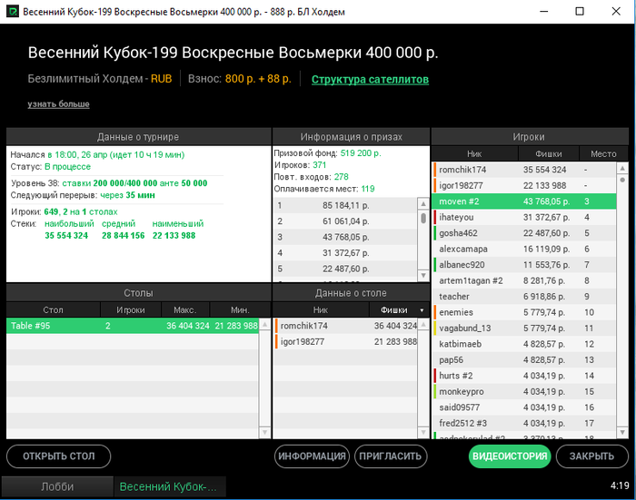Screen dimensions: 636x500
Task: Click tables list scrollbar down arrow
Action: (264, 432)
